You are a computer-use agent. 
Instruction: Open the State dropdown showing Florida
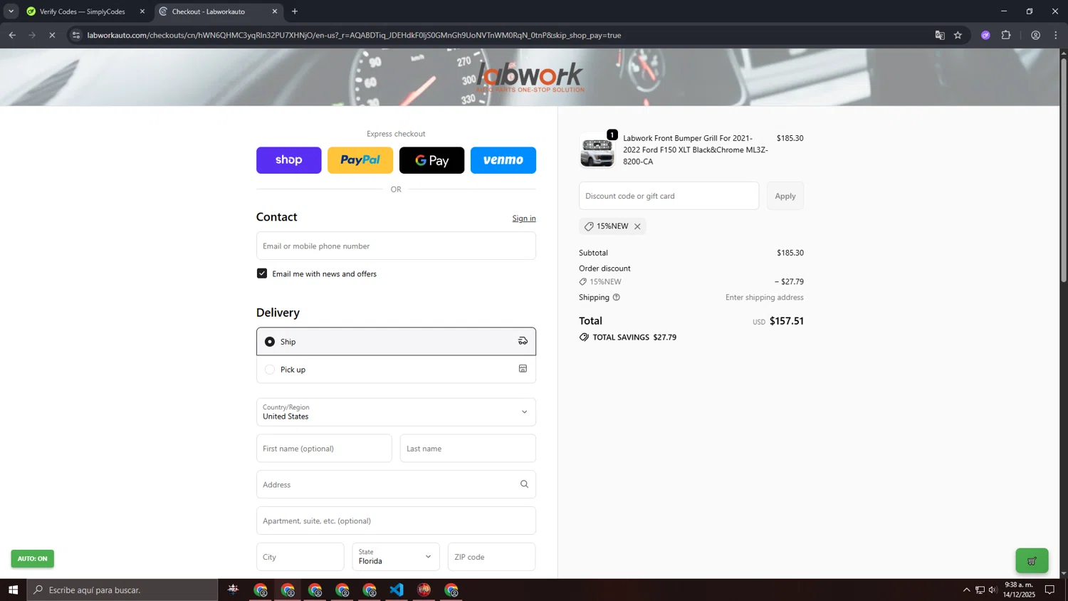tap(396, 557)
